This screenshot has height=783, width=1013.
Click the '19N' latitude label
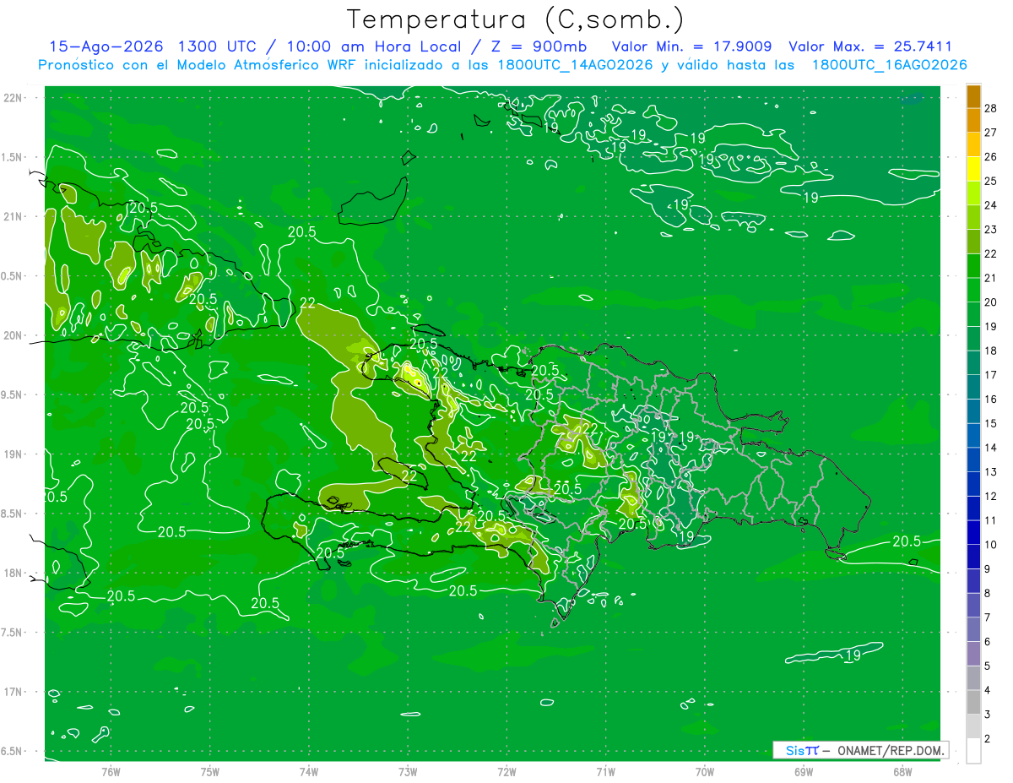click(13, 454)
